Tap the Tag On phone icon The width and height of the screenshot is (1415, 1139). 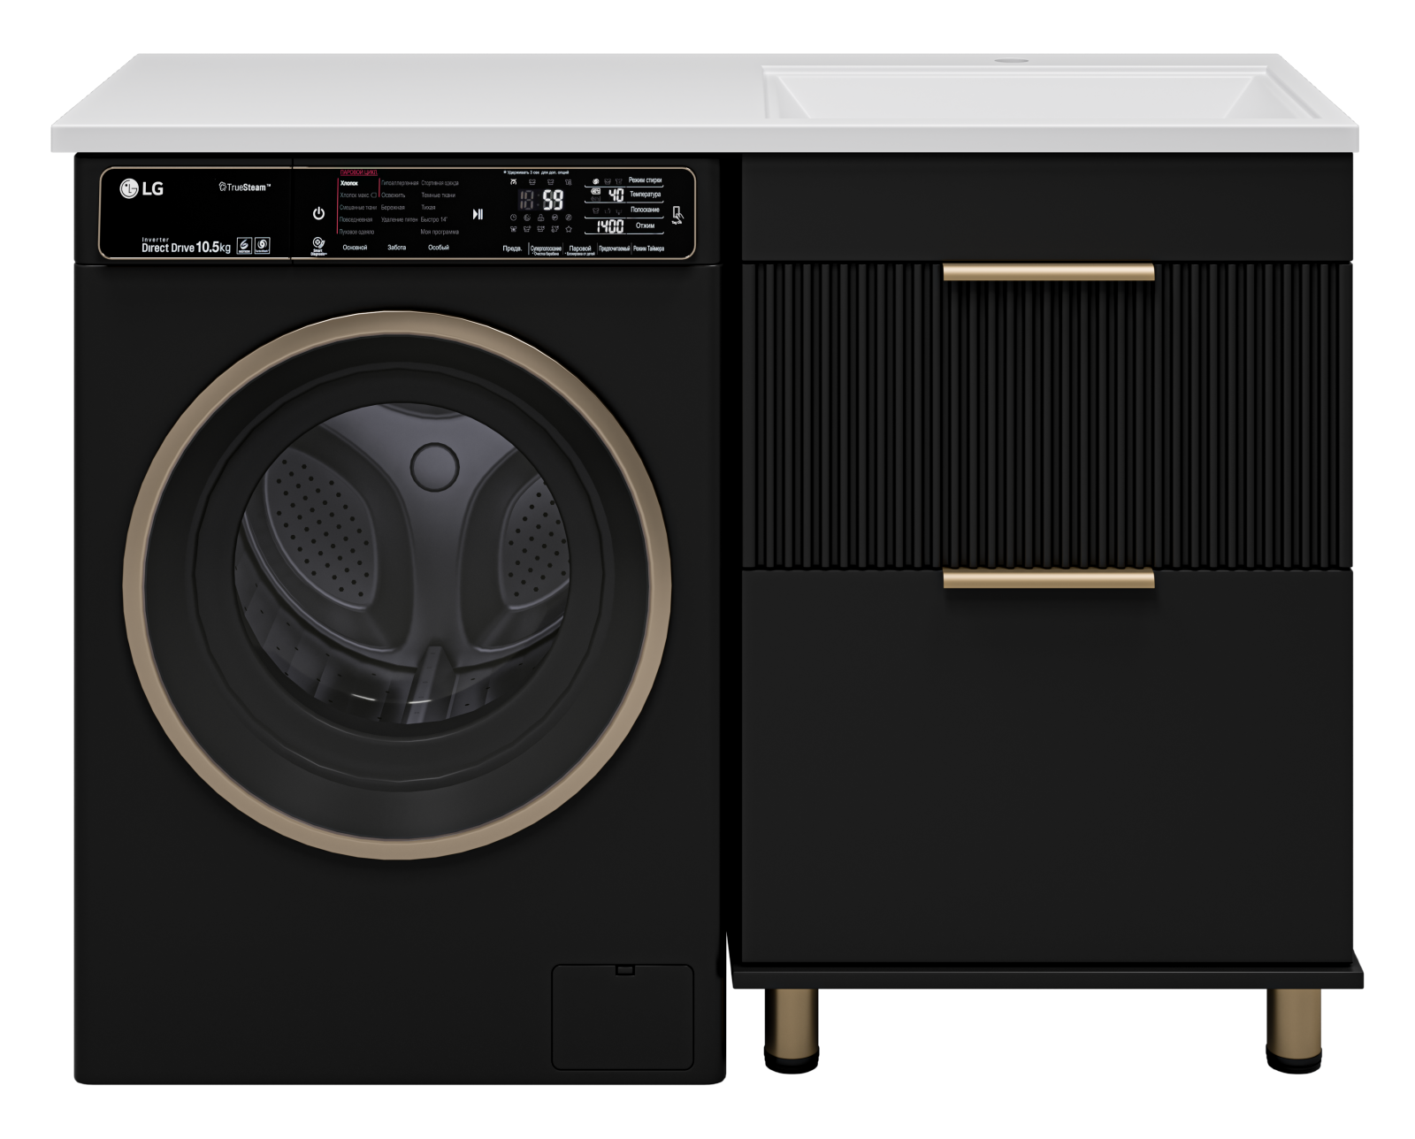tap(677, 214)
